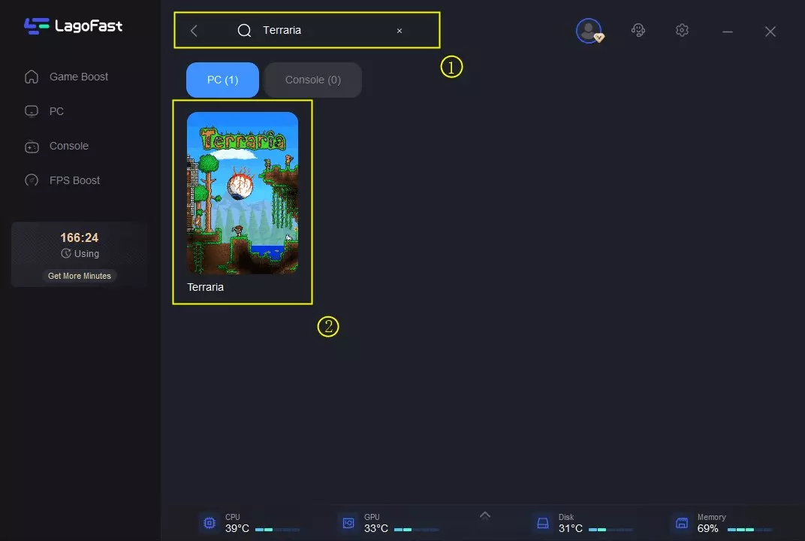The height and width of the screenshot is (541, 805).
Task: Click the Get More Minutes button
Action: click(80, 276)
